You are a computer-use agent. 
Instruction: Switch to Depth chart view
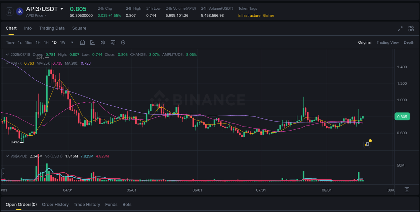pos(409,42)
